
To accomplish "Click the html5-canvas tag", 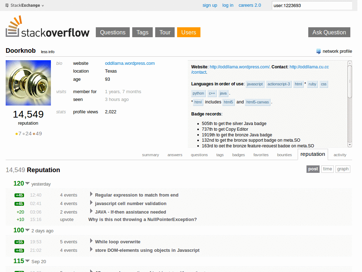I will click(257, 102).
